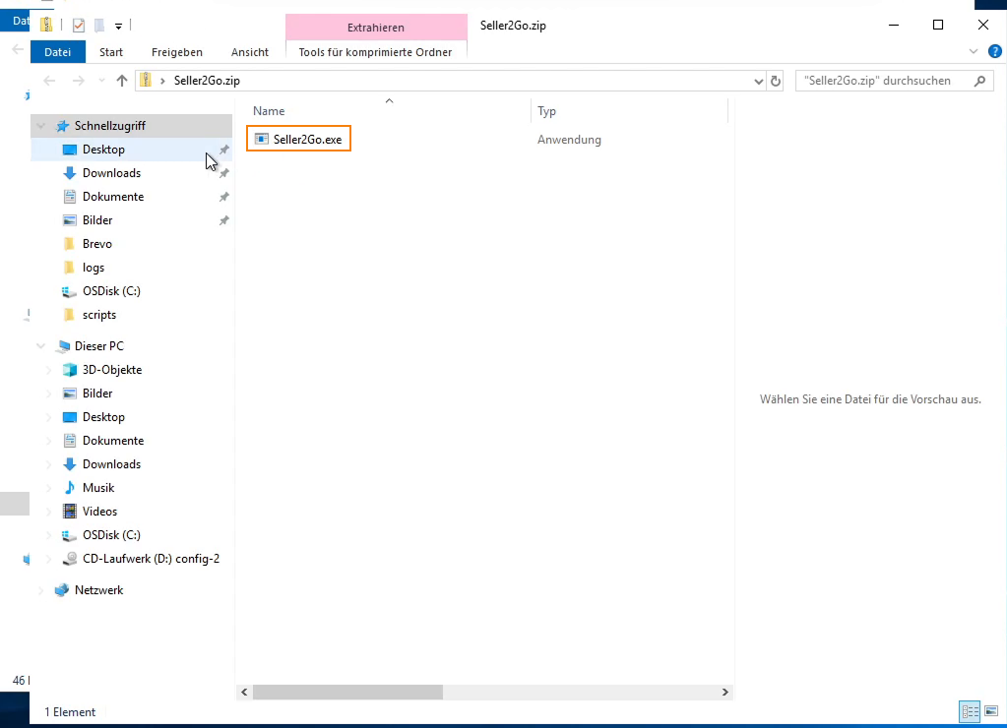Image resolution: width=1007 pixels, height=728 pixels.
Task: Open Bilder under Dieser PC
Action: click(97, 394)
